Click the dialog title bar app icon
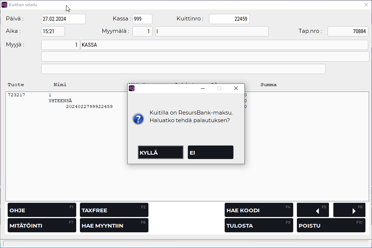Viewport: 372px width, 248px height. click(x=132, y=88)
